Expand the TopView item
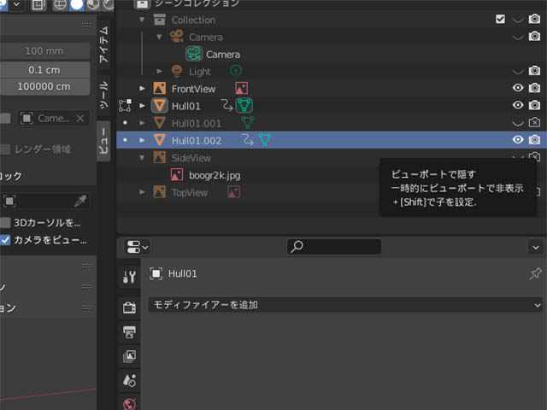 coord(142,191)
